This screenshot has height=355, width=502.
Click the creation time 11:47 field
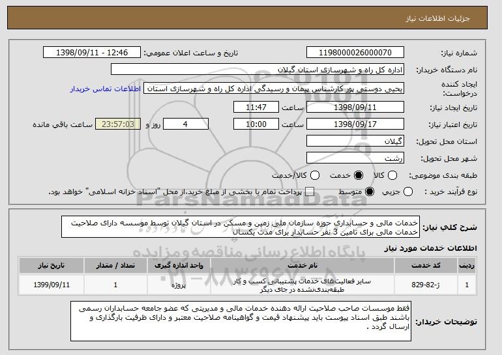coord(256,107)
